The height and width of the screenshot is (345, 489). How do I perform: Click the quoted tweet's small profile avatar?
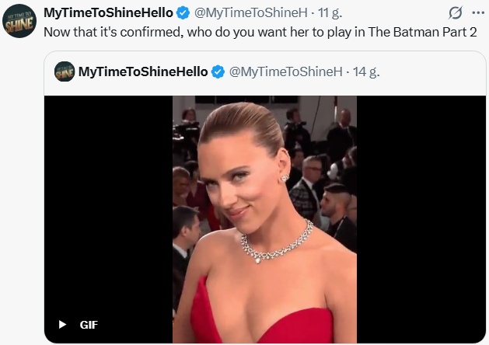click(64, 71)
